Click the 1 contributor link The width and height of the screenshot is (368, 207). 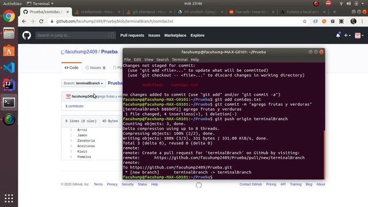74,106
